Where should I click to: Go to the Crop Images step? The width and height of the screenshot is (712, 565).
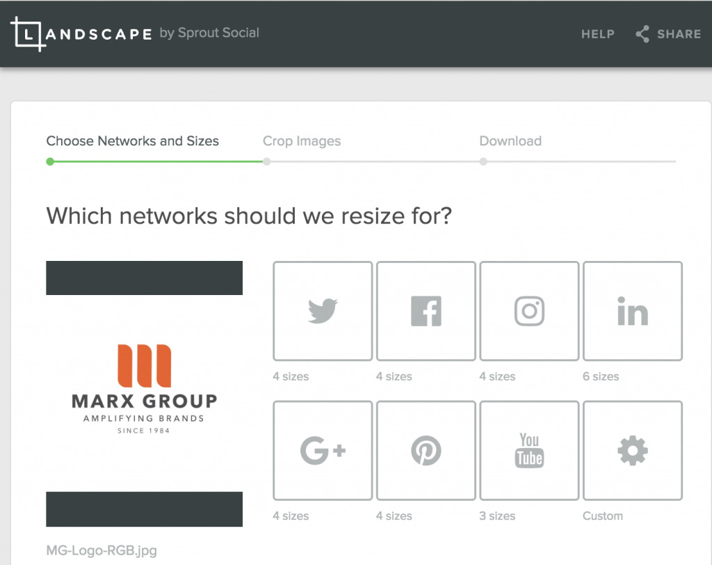[x=302, y=141]
